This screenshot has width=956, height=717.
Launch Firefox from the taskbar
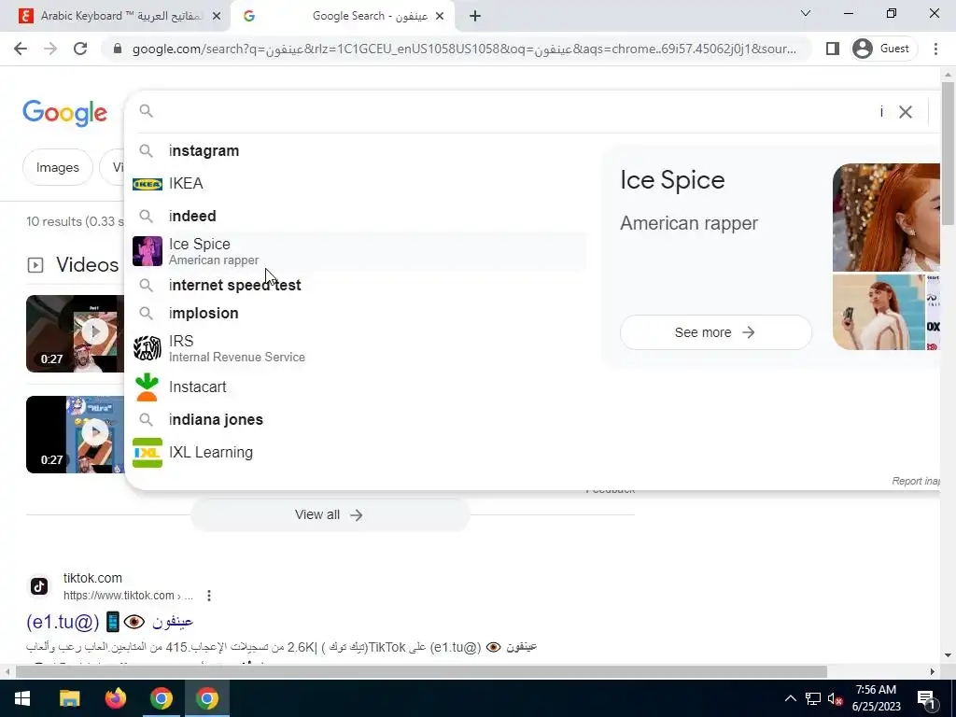[x=115, y=698]
